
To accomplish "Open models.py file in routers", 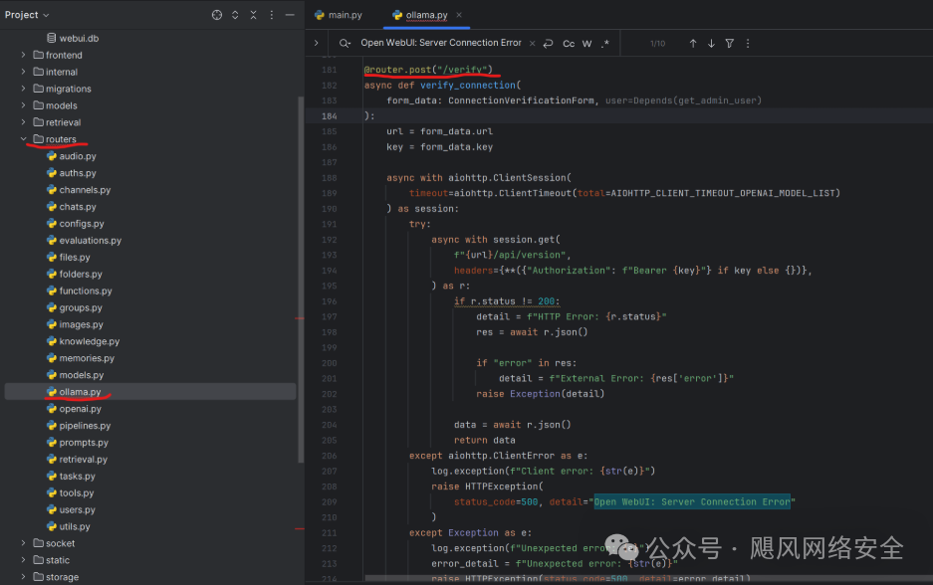I will pos(75,375).
